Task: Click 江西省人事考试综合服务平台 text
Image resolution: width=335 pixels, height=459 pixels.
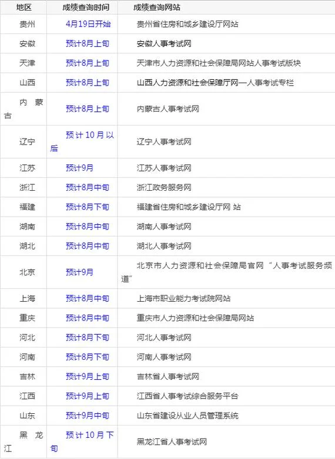Action: click(x=187, y=396)
